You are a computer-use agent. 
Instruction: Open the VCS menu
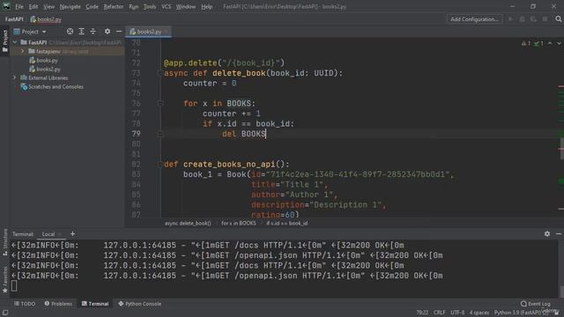coord(167,6)
